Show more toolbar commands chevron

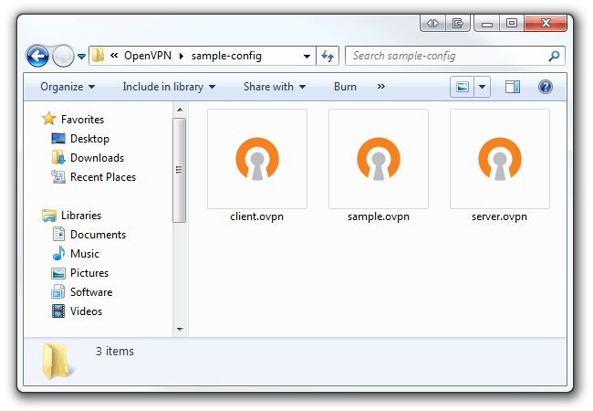point(380,87)
